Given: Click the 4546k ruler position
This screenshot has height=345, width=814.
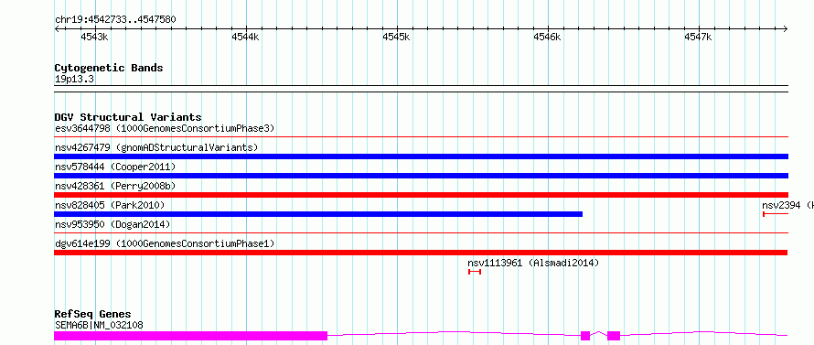Looking at the screenshot, I should pos(548,37).
